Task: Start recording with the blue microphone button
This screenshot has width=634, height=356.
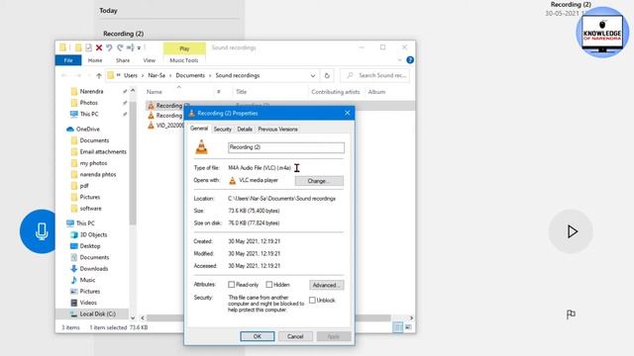Action: point(40,231)
